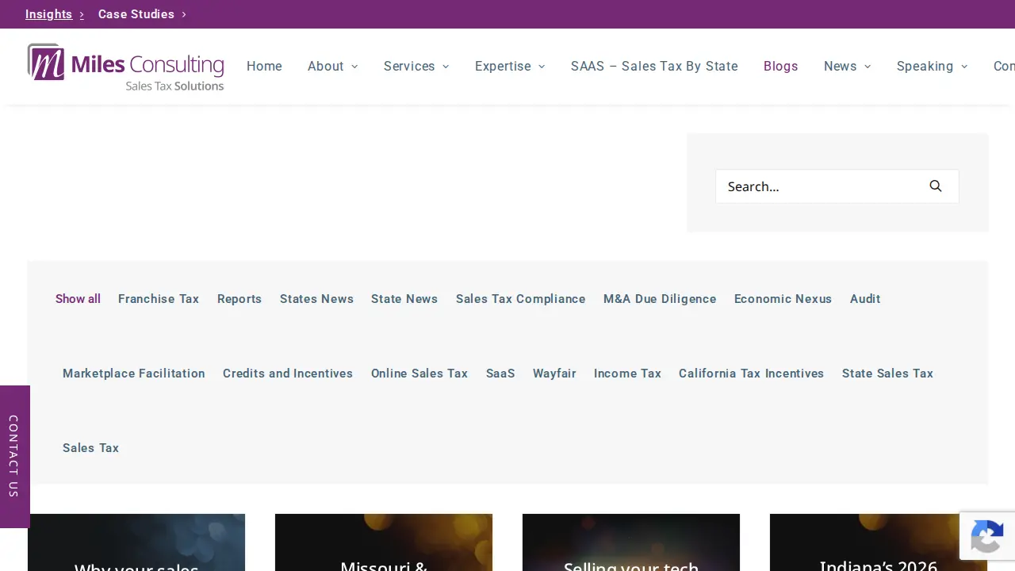Filter posts by M&A Due Diligence
The image size is (1015, 571).
click(660, 299)
